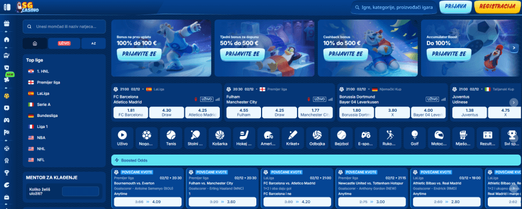
Task: Focus the betting mentor stake input
Action: 81,192
